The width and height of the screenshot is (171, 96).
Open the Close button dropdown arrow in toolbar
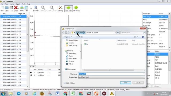coord(19,9)
